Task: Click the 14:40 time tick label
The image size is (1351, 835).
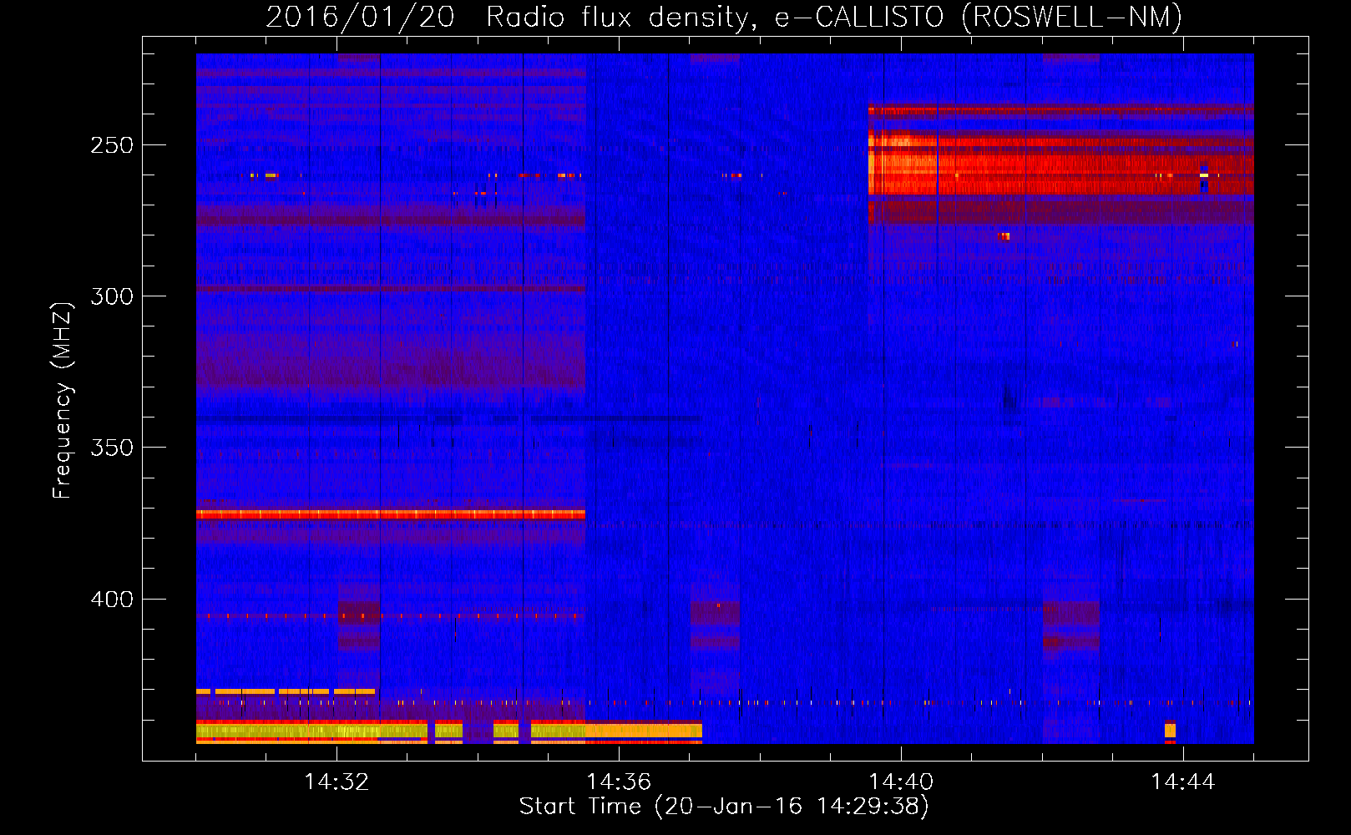Action: tap(901, 782)
